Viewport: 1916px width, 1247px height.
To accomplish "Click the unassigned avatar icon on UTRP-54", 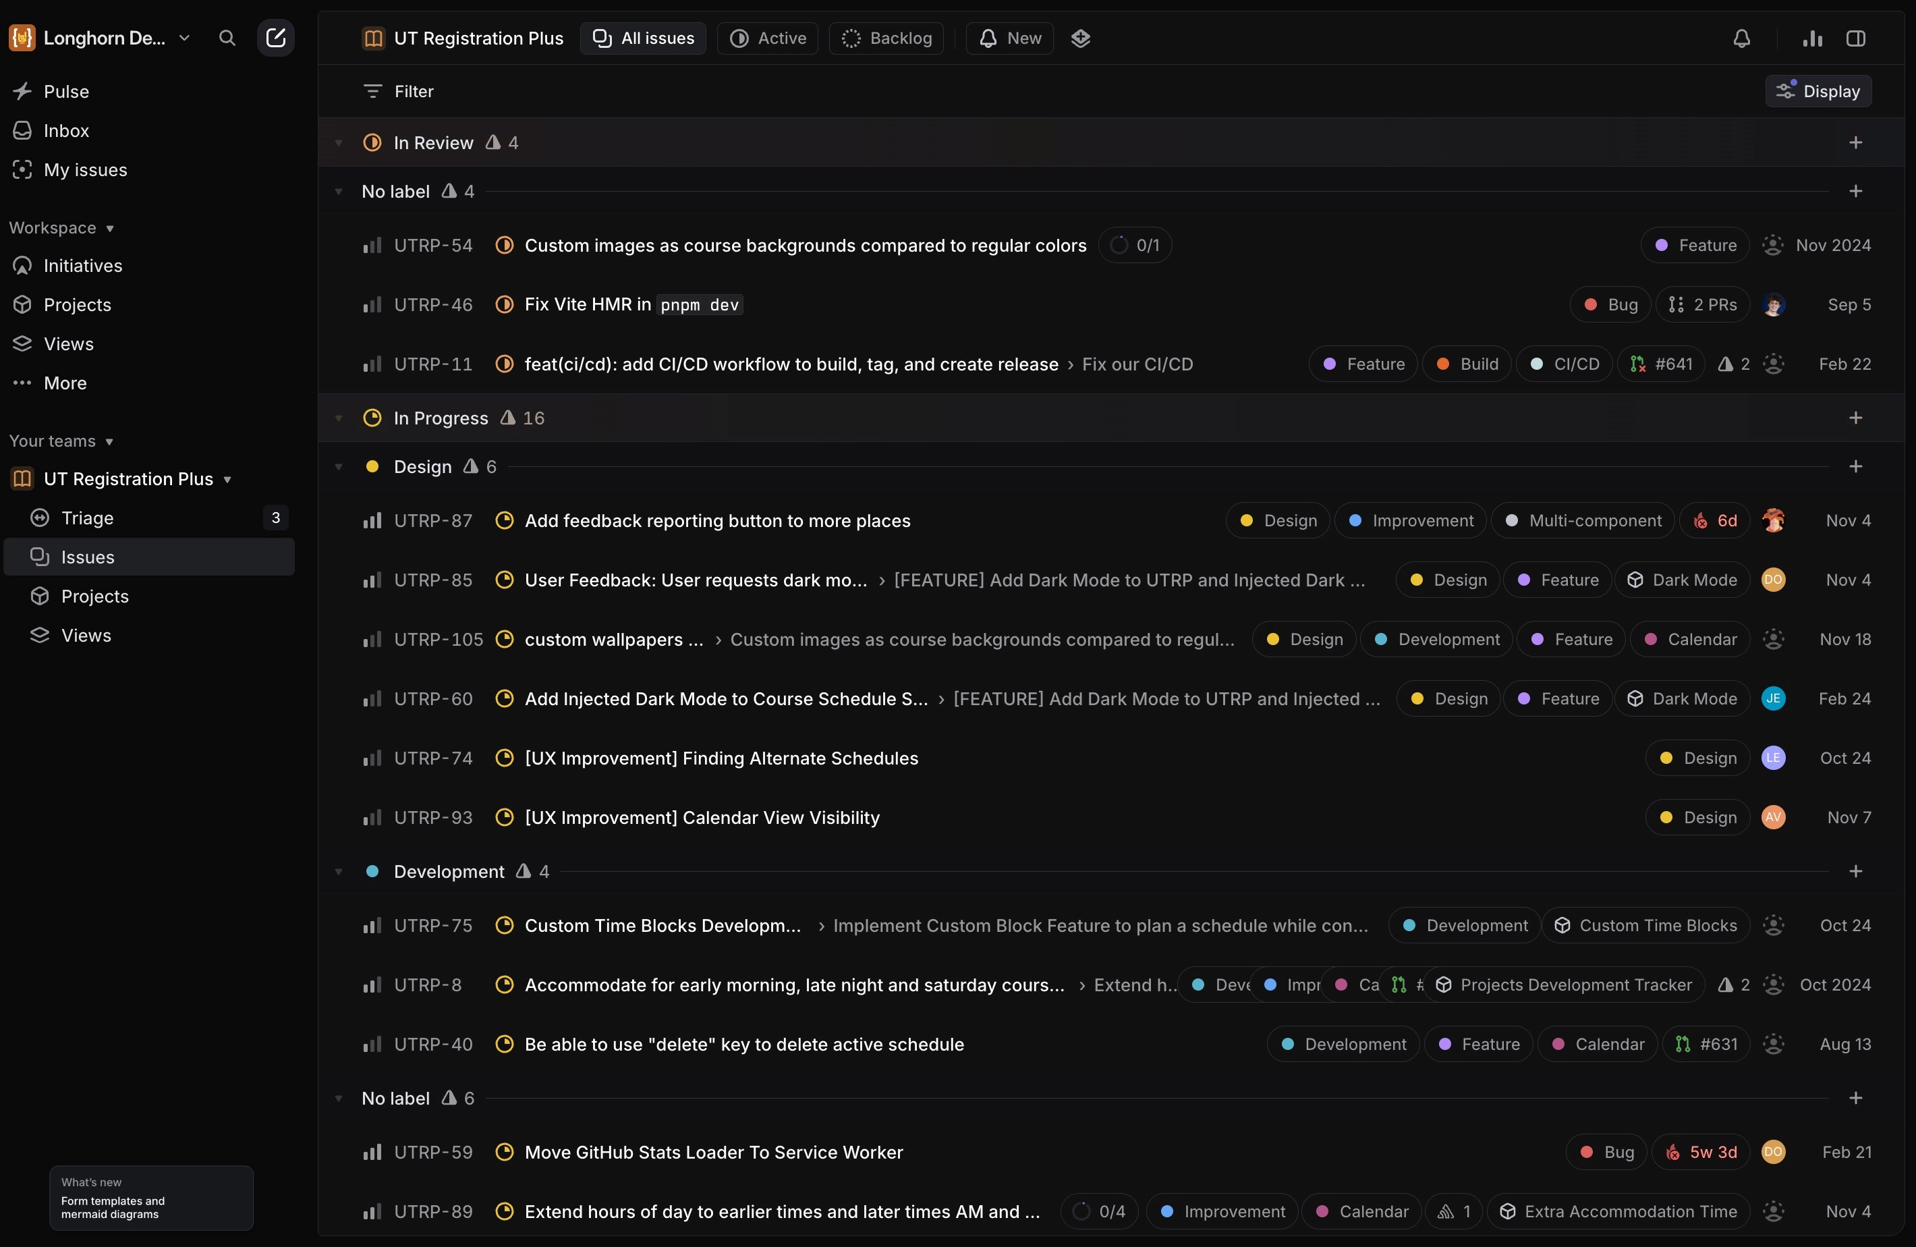I will 1773,246.
